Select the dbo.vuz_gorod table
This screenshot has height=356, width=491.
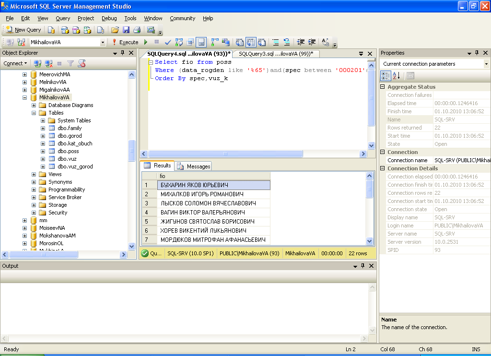point(75,166)
